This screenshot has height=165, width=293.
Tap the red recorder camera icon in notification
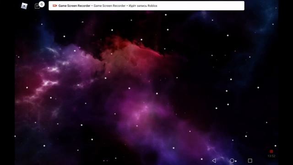coord(54,6)
